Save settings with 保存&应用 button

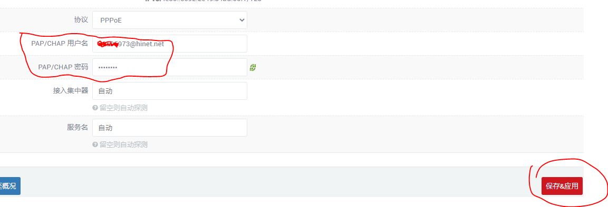pyautogui.click(x=562, y=186)
